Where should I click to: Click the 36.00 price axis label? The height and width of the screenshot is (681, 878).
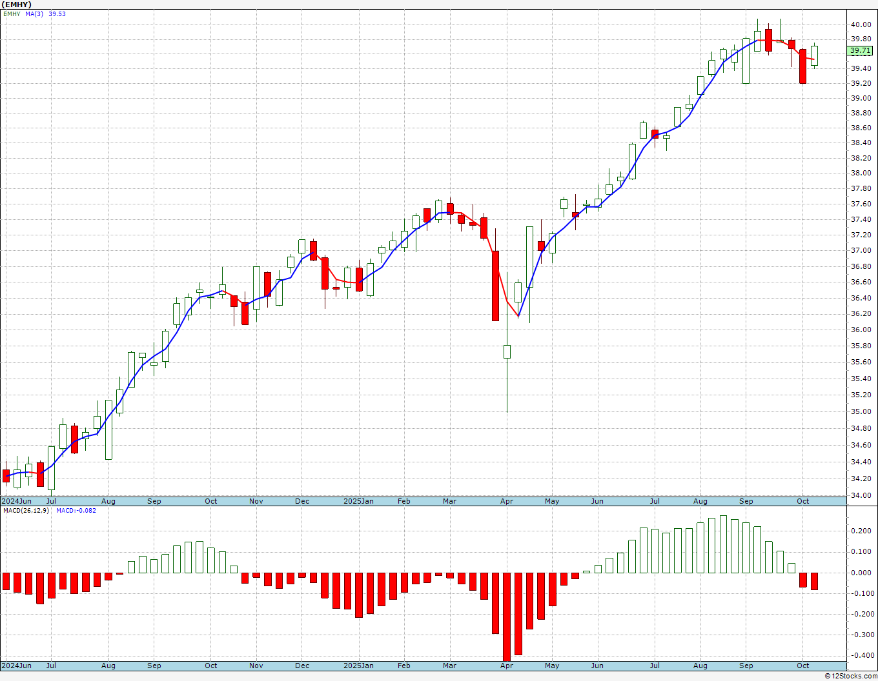tap(860, 330)
